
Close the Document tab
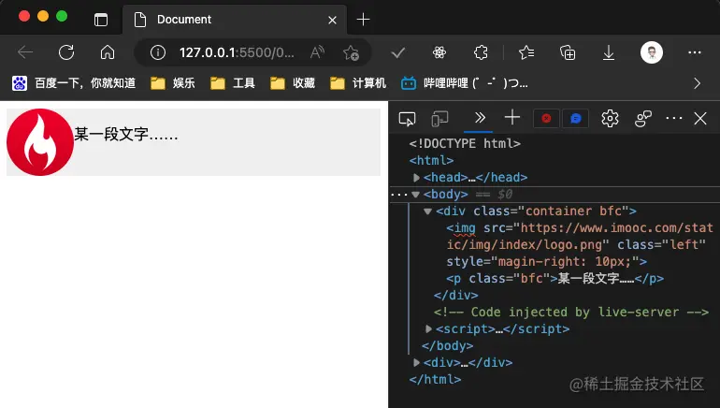point(333,21)
